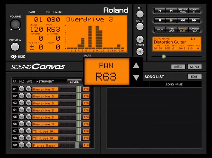Mute part 02
The image size is (212, 158).
pyautogui.click(x=29, y=96)
